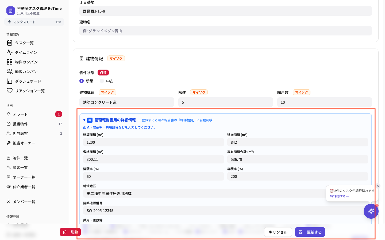Click the 敷地面積 input field
The height and width of the screenshot is (240, 385).
pos(153,159)
